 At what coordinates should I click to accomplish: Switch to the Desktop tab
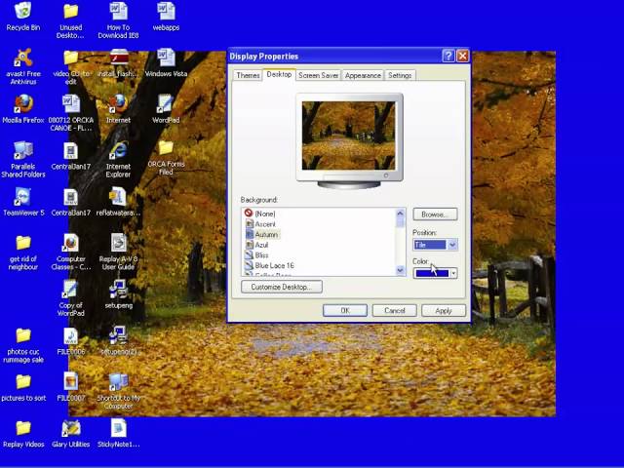pos(279,74)
